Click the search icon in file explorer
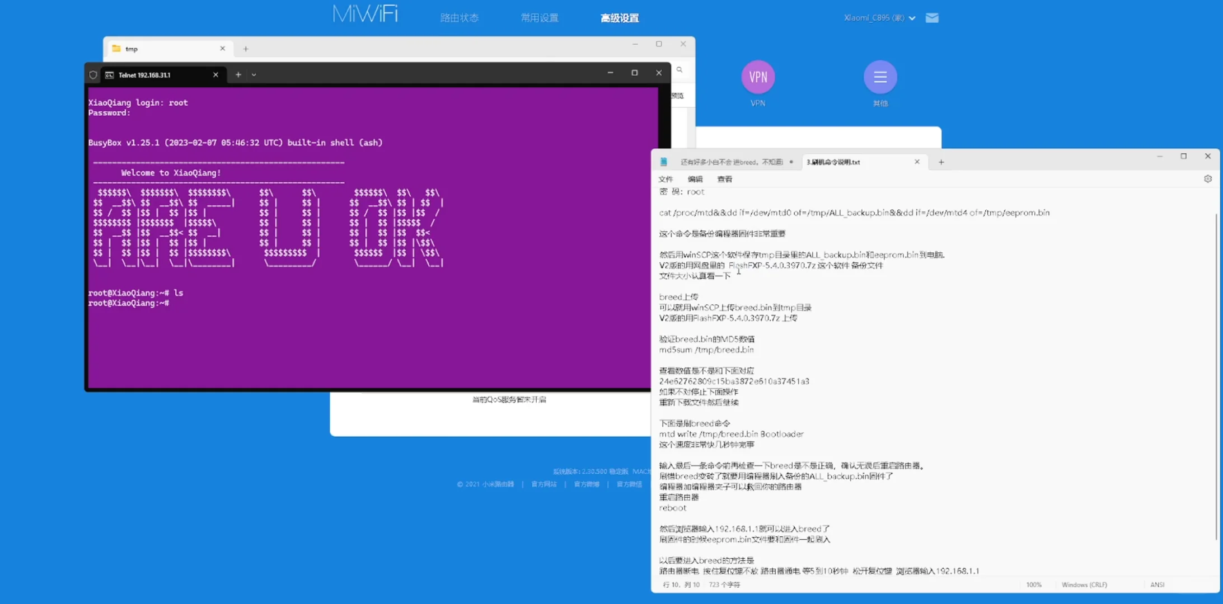The width and height of the screenshot is (1223, 604). click(680, 70)
